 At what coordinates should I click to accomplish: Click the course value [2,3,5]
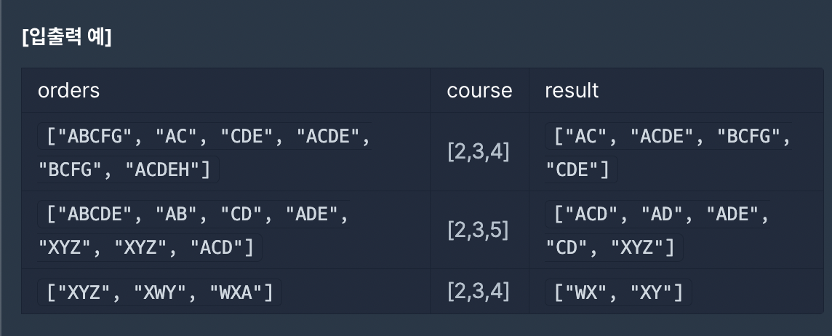[478, 230]
